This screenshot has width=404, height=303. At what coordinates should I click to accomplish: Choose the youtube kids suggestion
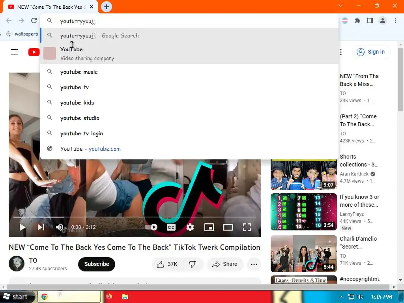[189, 103]
